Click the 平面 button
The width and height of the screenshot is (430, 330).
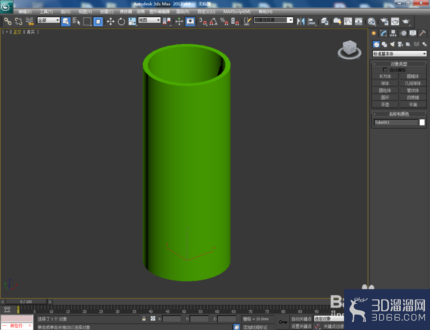click(x=413, y=105)
